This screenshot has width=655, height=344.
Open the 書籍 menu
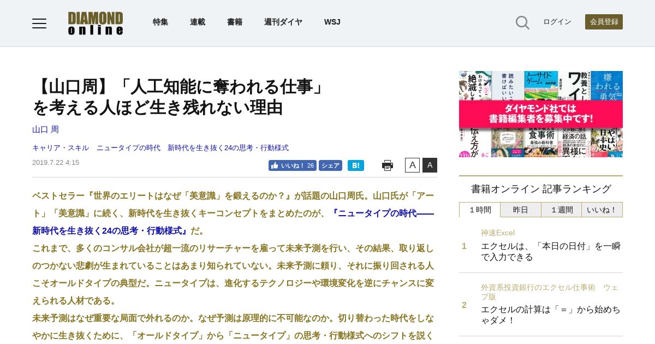coord(235,22)
